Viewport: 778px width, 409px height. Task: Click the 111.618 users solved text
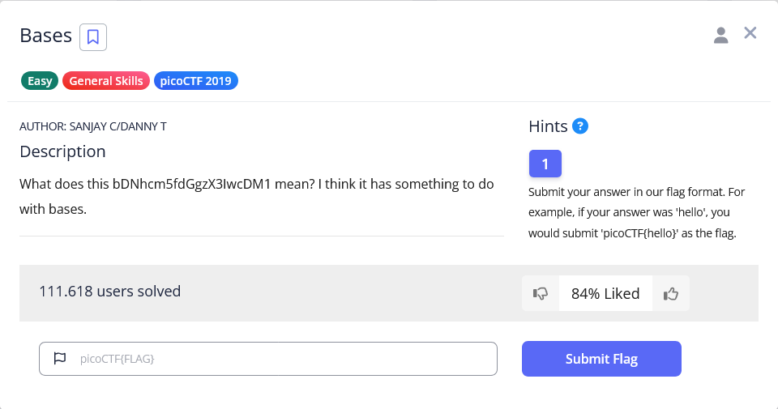point(109,292)
